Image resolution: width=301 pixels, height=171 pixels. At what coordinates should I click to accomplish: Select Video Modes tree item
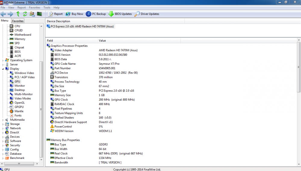pos(23,98)
